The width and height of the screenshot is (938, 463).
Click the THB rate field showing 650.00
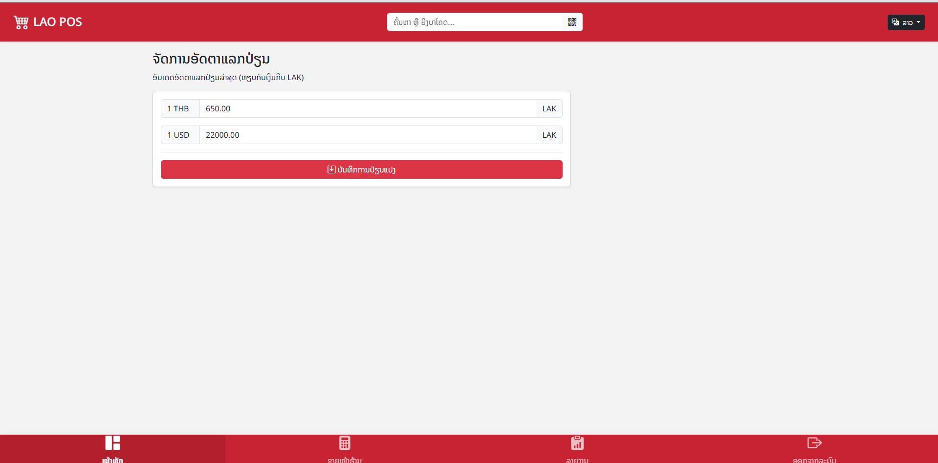pyautogui.click(x=367, y=108)
